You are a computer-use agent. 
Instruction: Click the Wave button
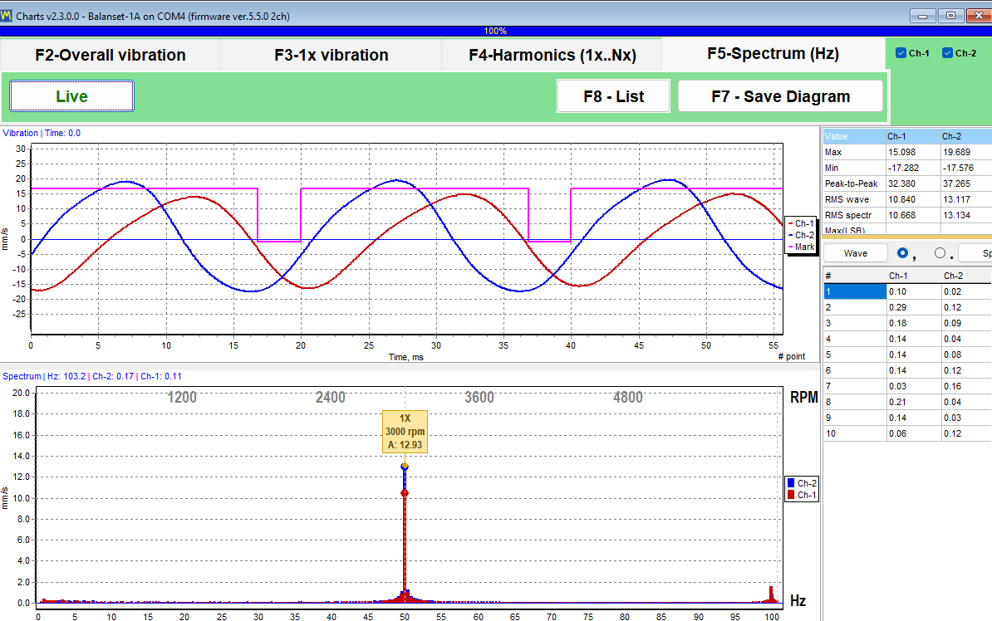tap(856, 253)
